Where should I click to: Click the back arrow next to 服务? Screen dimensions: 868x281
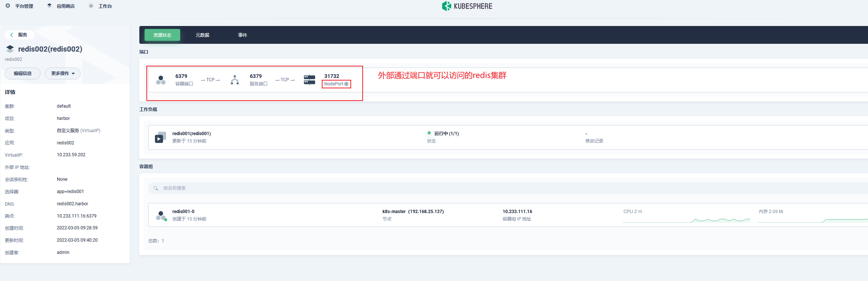pyautogui.click(x=12, y=35)
